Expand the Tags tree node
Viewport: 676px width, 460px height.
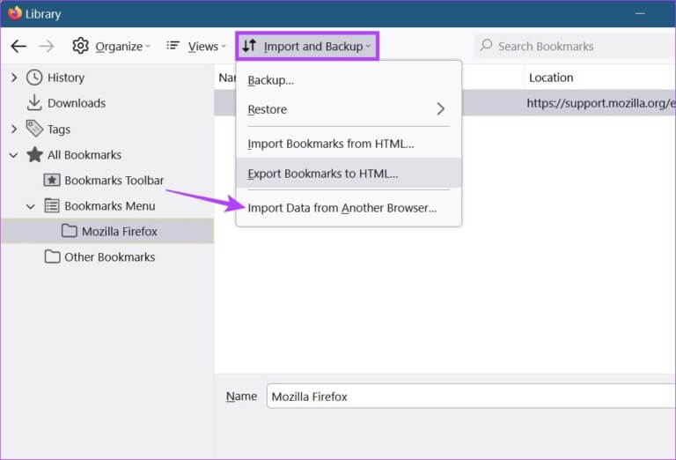pyautogui.click(x=14, y=129)
